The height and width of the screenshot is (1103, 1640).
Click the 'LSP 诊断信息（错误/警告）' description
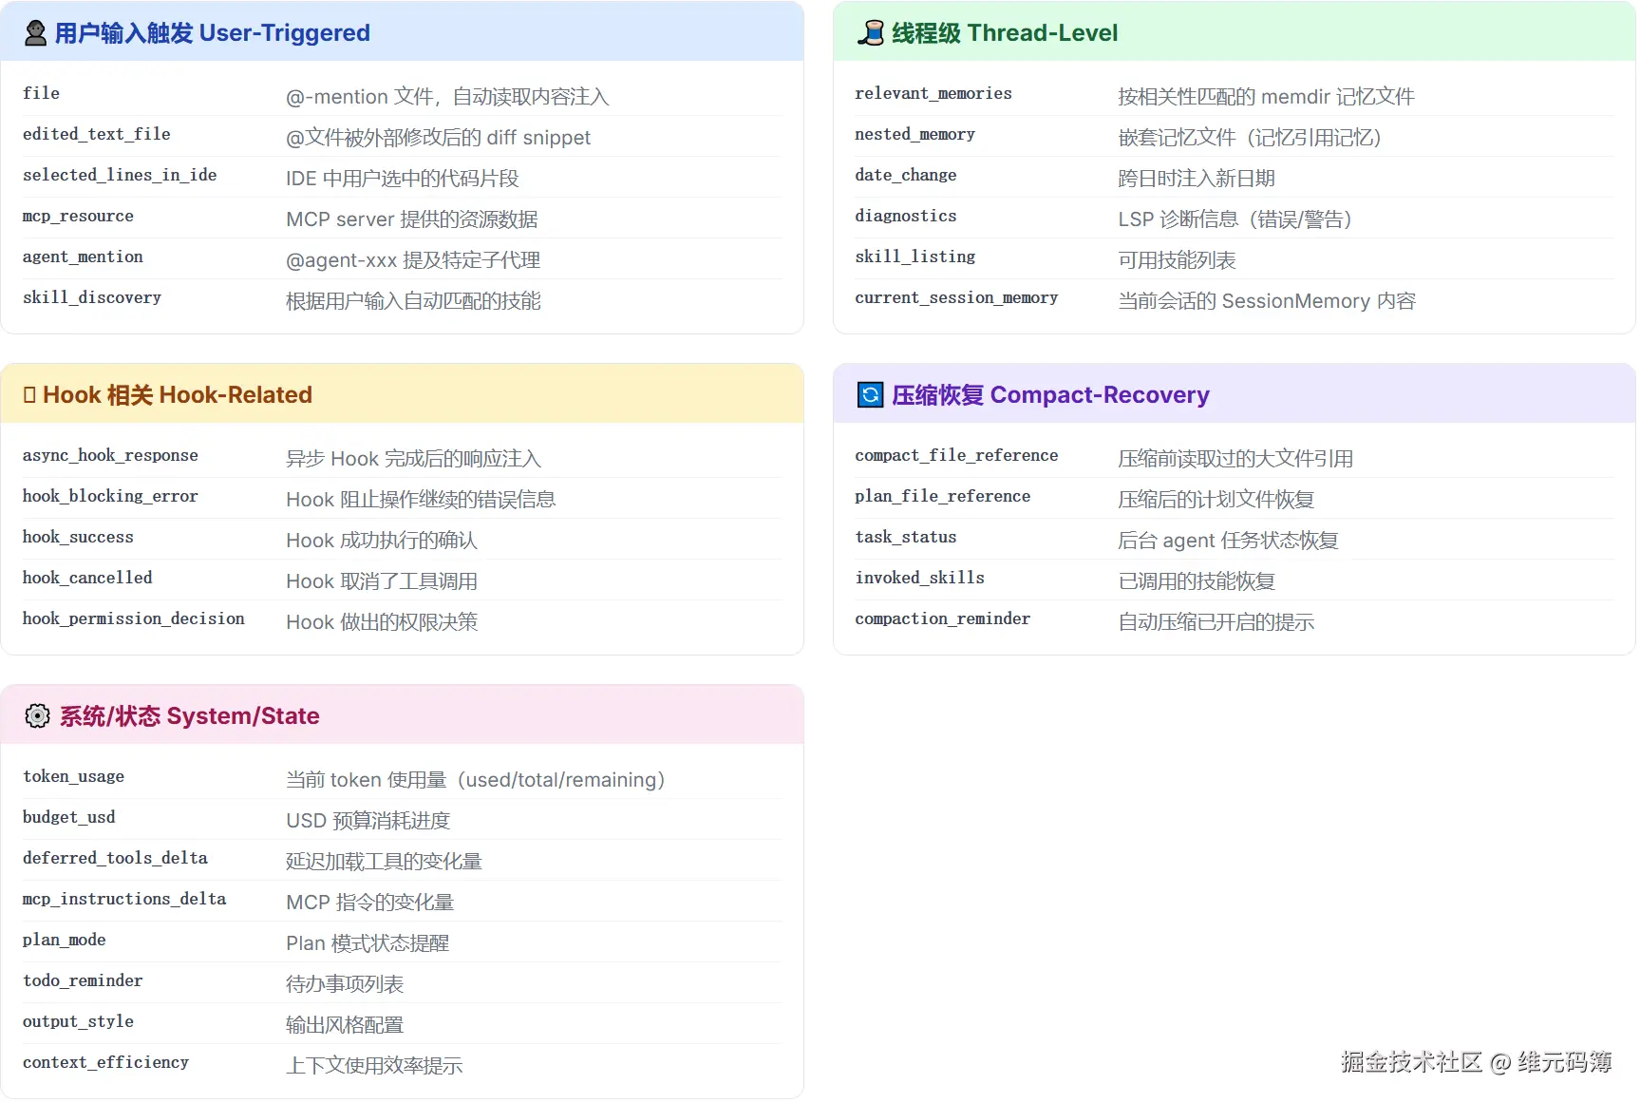[x=1235, y=219]
